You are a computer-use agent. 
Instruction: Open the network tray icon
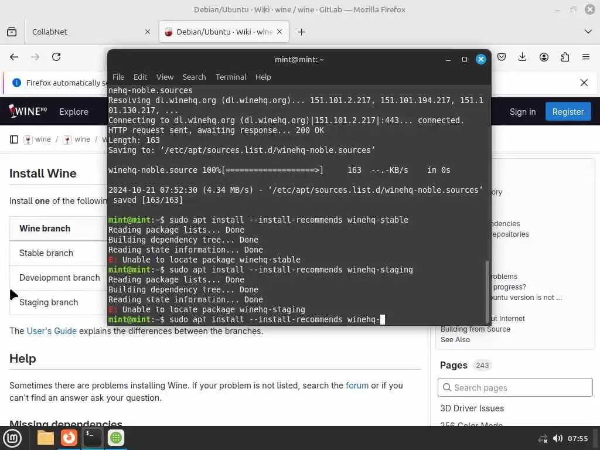point(543,438)
